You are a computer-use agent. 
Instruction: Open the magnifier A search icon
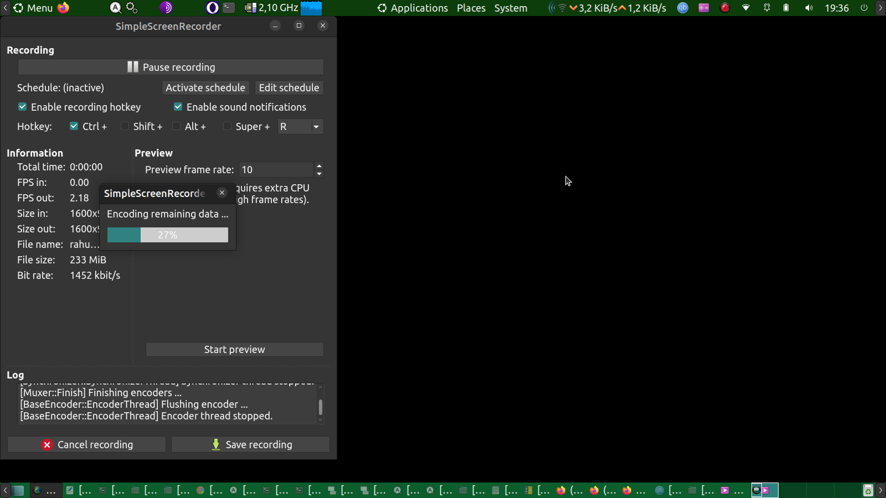point(115,8)
